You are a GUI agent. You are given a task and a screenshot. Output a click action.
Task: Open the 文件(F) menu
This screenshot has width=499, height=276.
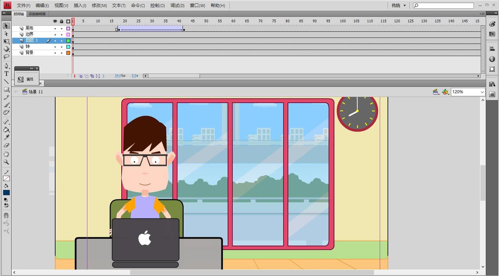tap(24, 6)
